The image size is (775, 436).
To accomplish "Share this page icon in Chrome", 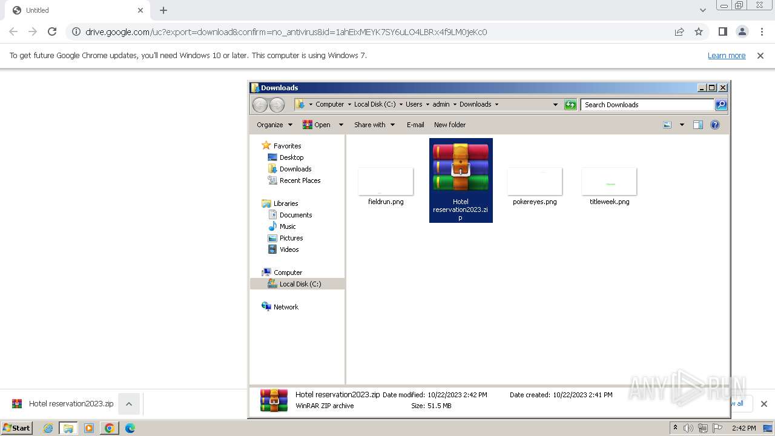I will [x=679, y=31].
